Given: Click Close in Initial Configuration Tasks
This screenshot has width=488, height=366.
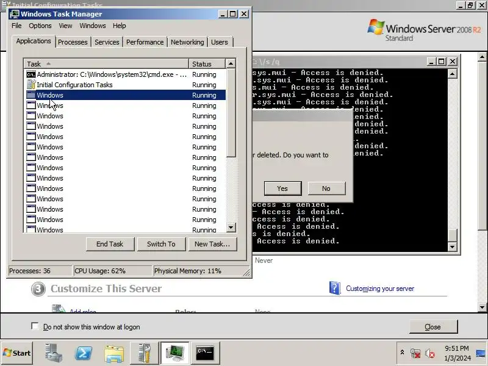Looking at the screenshot, I should click(433, 327).
